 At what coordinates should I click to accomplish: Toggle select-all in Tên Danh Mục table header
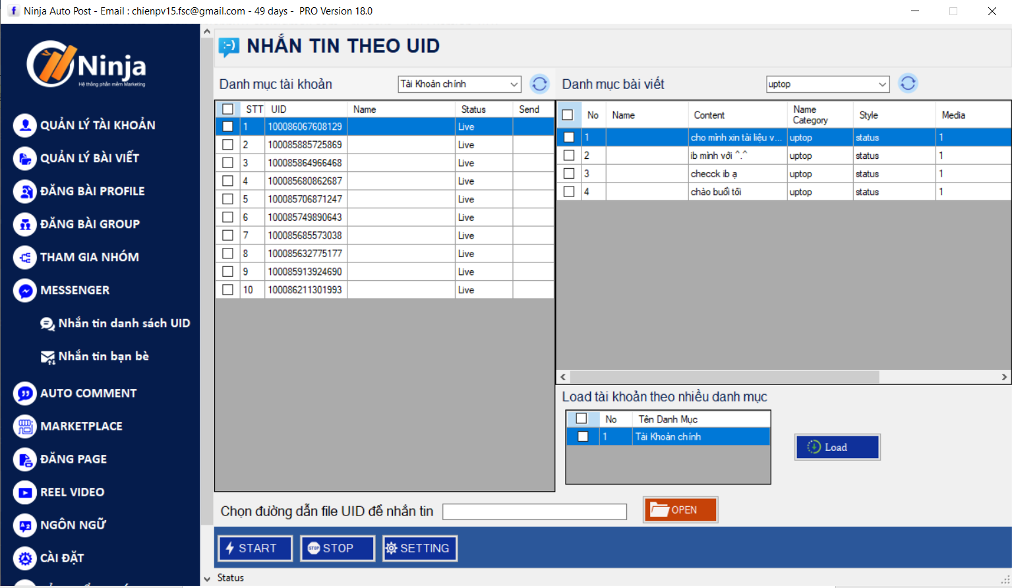[x=581, y=419]
